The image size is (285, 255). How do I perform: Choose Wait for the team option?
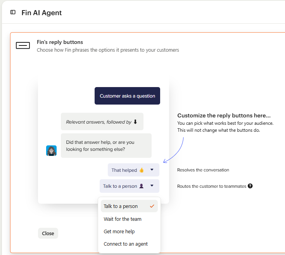129,219
